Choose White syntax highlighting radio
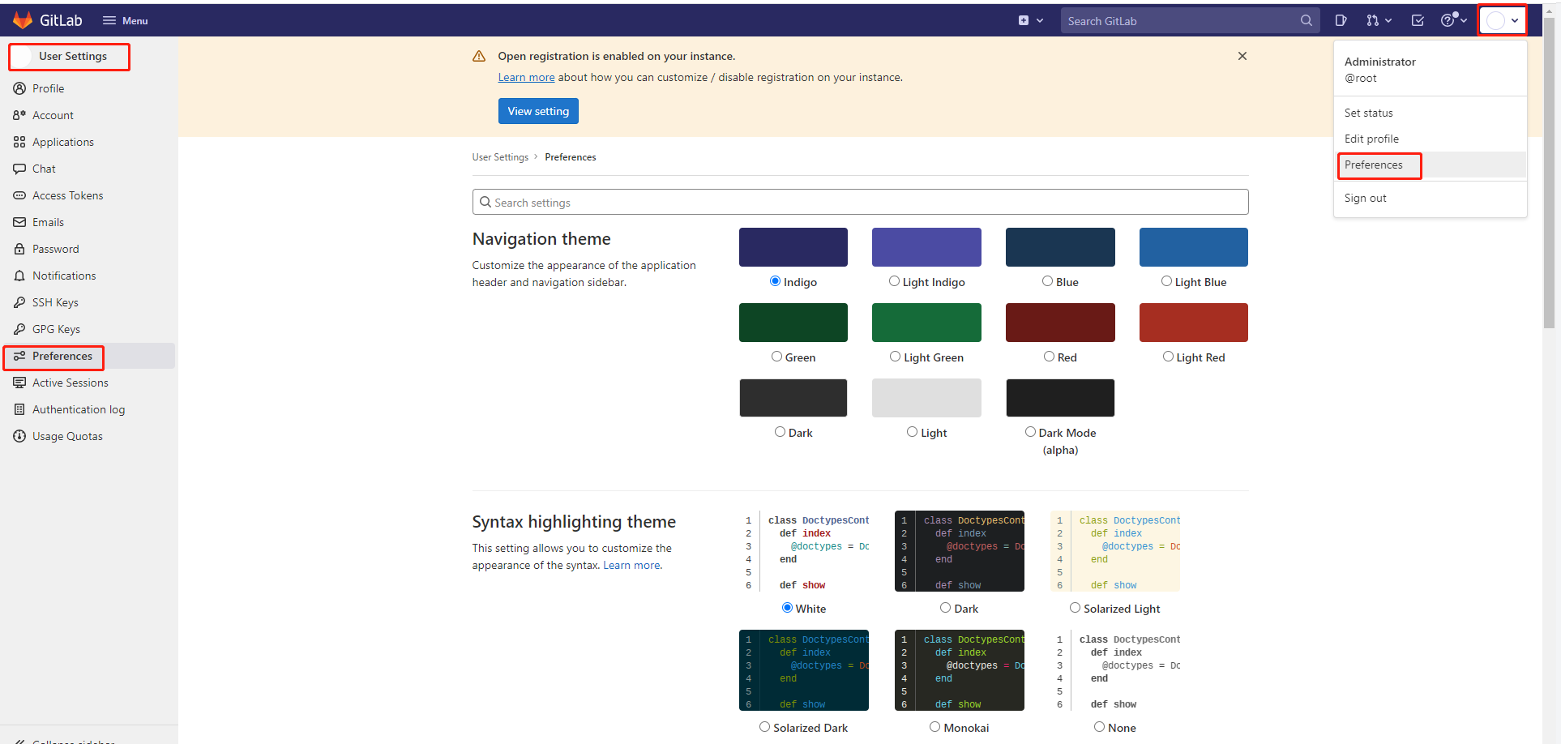The width and height of the screenshot is (1561, 744). tap(787, 608)
